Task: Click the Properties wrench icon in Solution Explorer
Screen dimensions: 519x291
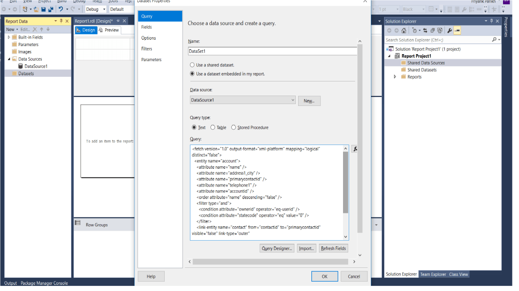Action: tap(449, 31)
